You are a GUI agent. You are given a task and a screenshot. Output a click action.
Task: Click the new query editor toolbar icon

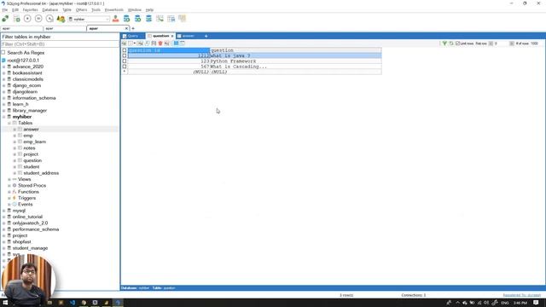16,19
